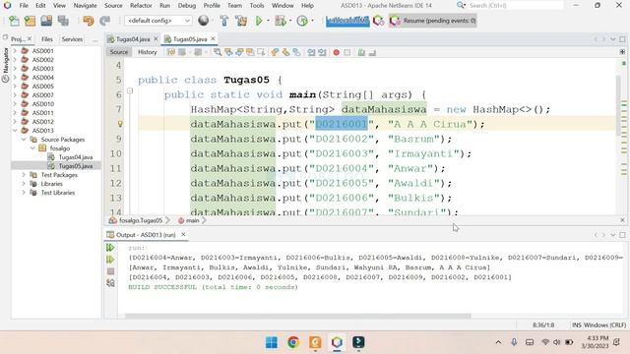
Task: Toggle Rectangular Selection editor icon
Action: tap(261, 52)
